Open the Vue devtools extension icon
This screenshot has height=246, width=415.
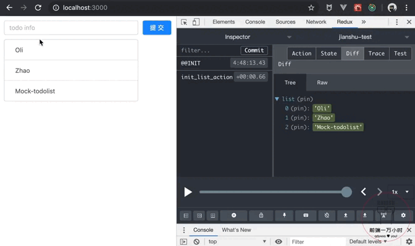pos(343,7)
